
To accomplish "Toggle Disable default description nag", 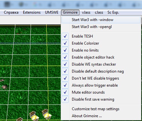I will click(101, 71).
